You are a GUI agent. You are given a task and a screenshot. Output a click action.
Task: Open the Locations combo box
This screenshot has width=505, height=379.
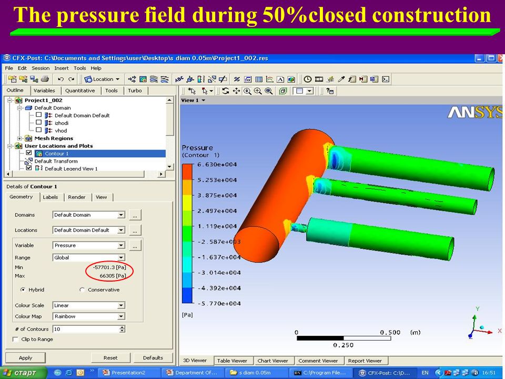pos(89,230)
